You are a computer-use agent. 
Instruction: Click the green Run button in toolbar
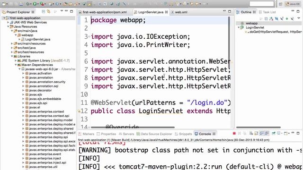pos(35,4)
